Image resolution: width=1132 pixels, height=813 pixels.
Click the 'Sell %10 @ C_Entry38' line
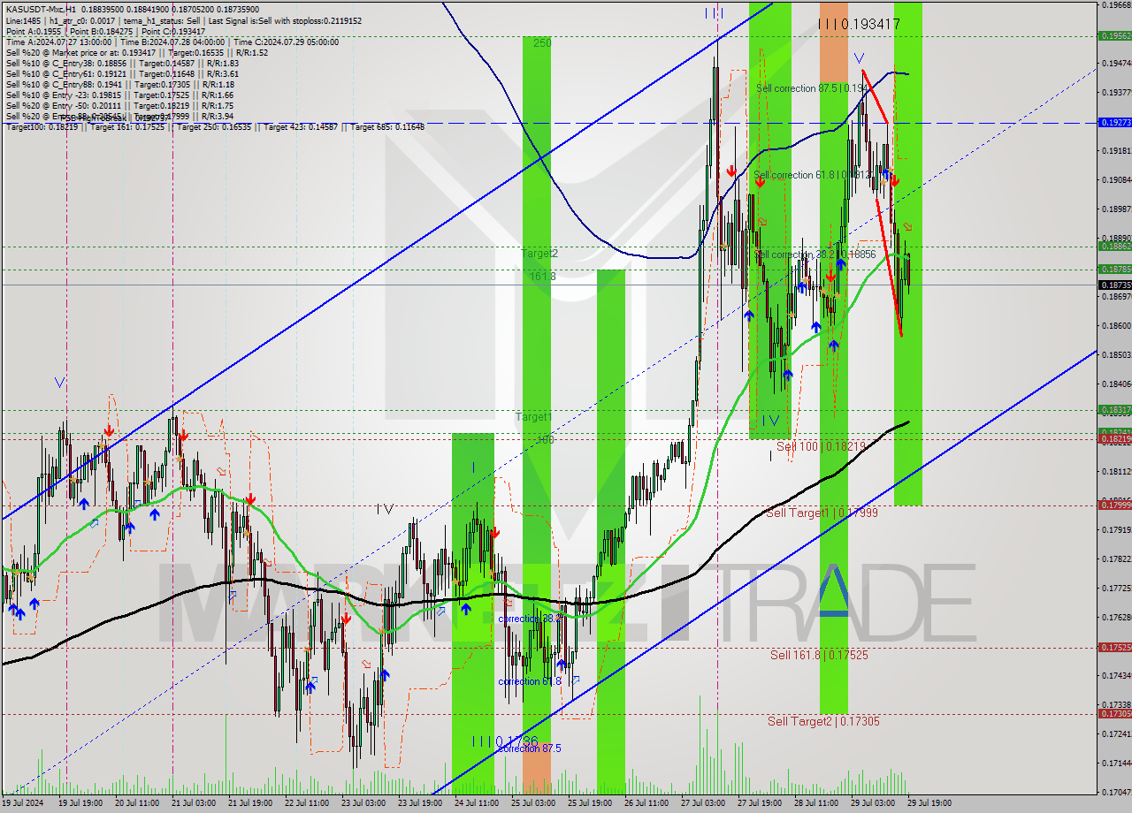coord(122,63)
